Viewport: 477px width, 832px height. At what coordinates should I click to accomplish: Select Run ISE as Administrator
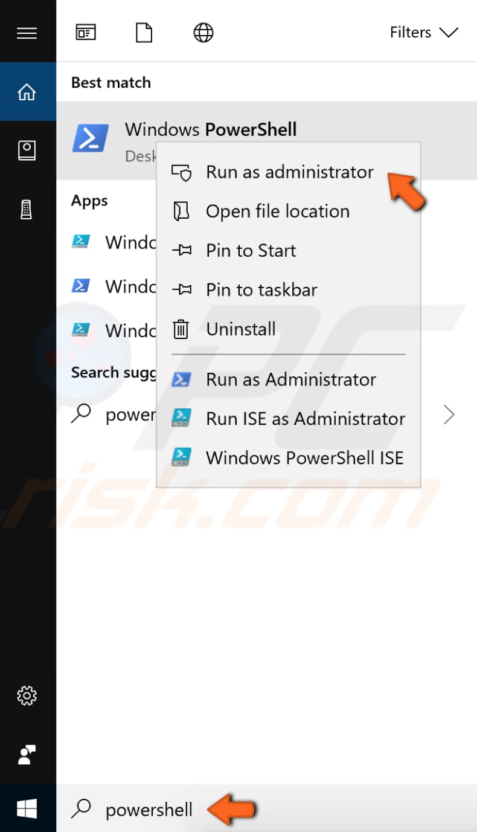point(305,418)
